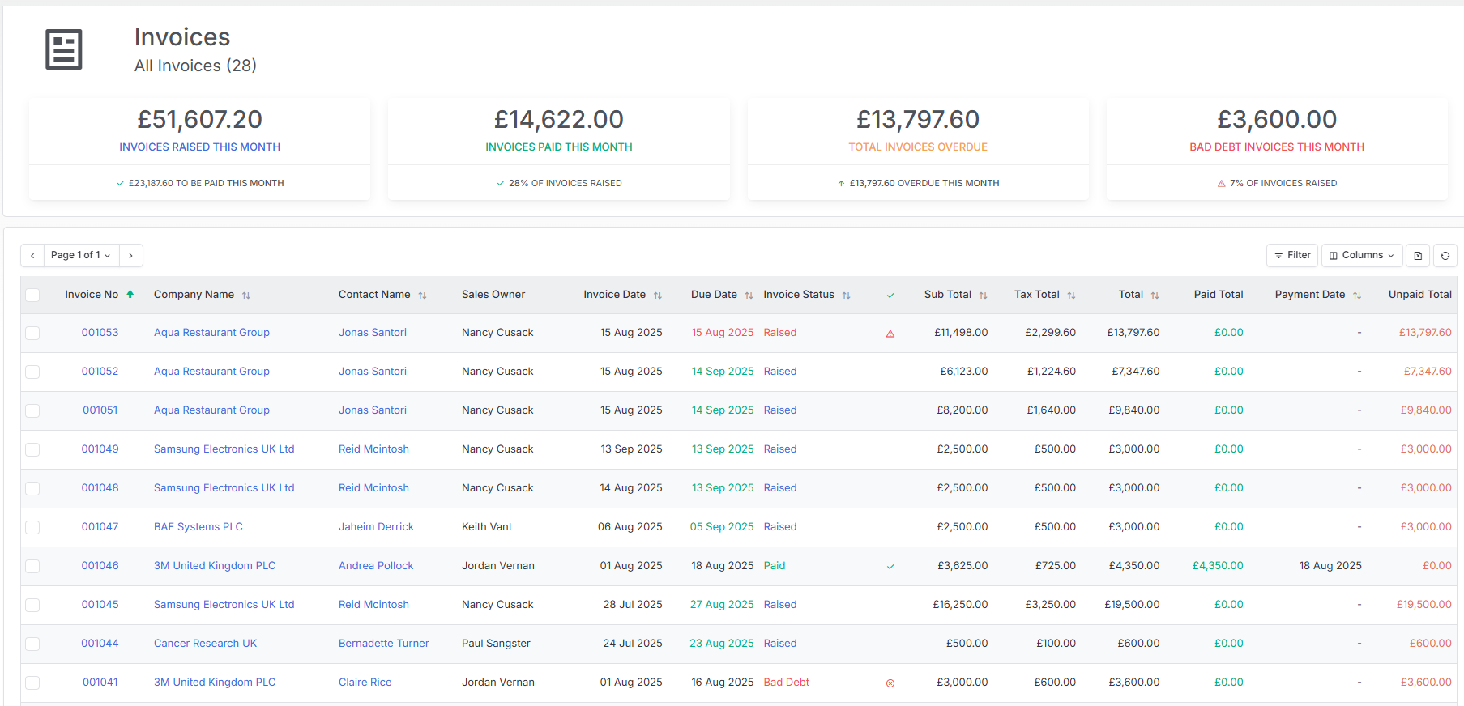The image size is (1464, 706).
Task: Click paid checkmark icon on invoice 001046
Action: coord(890,567)
